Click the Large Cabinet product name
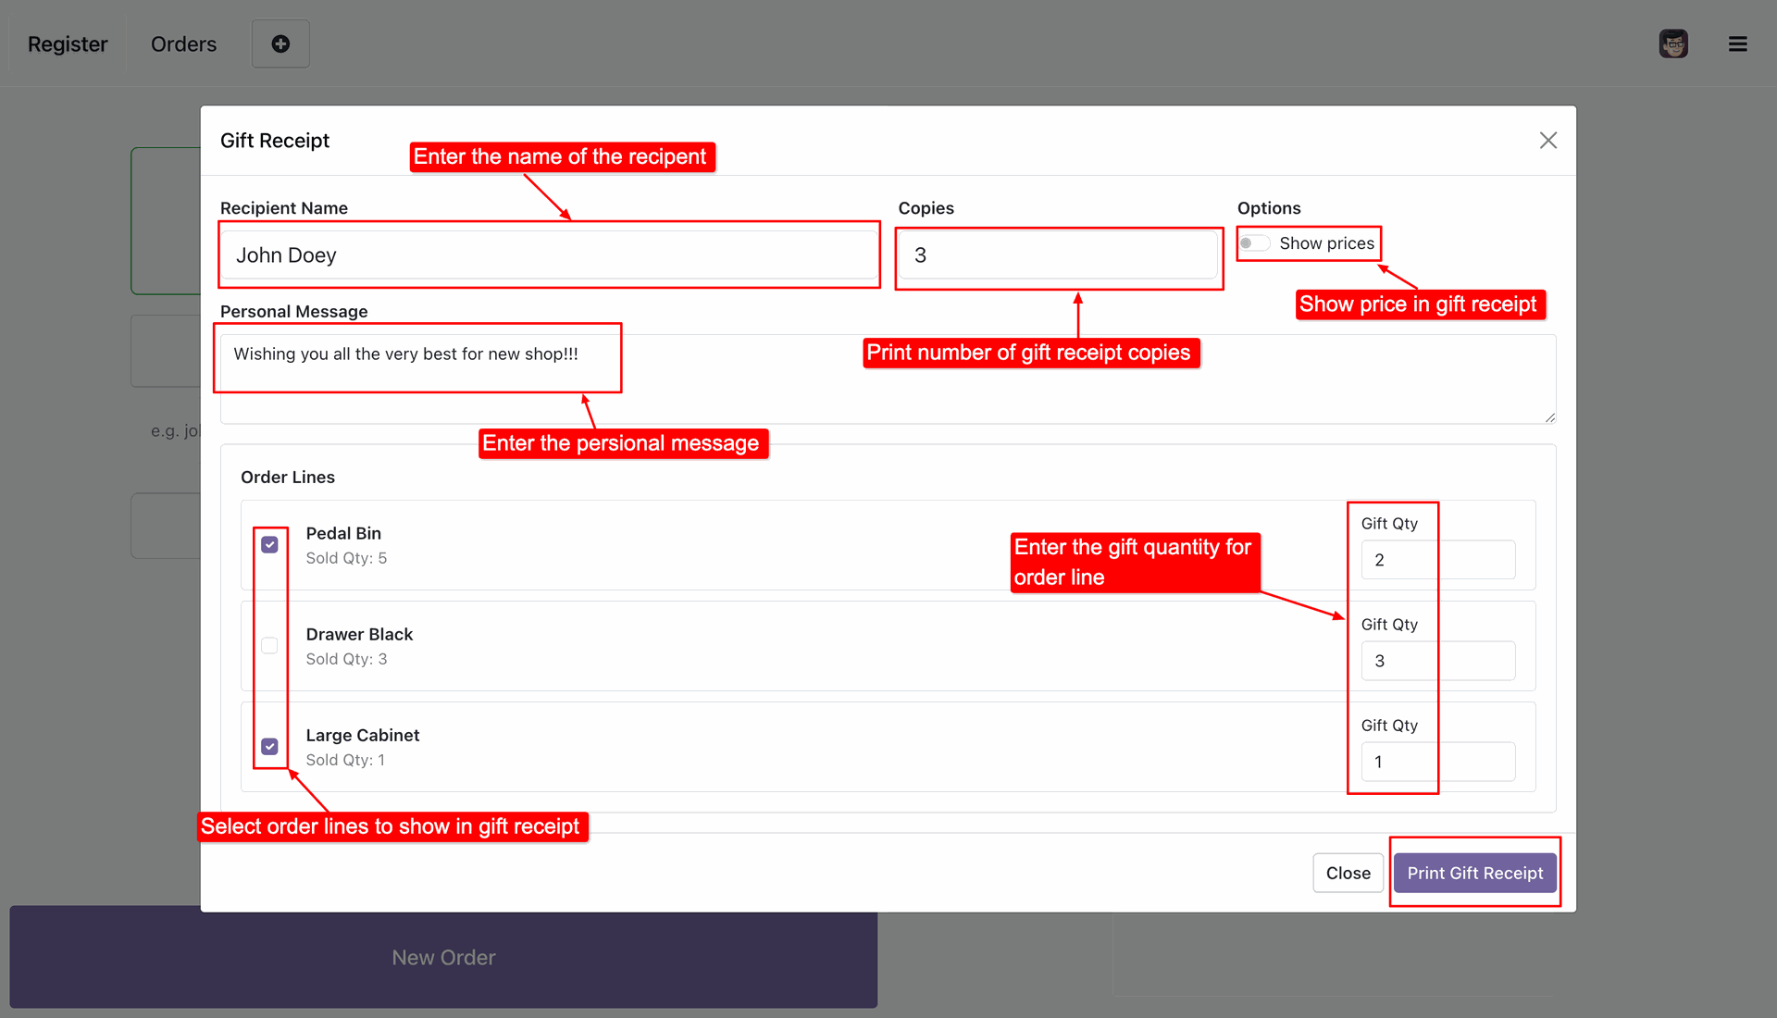Viewport: 1777px width, 1018px height. [x=363, y=735]
